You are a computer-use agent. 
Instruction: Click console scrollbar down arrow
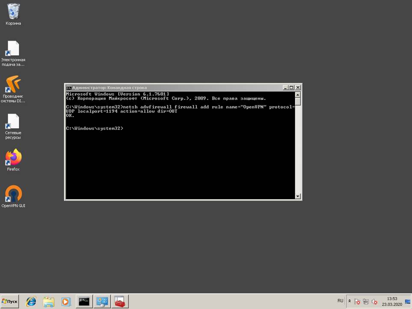[x=298, y=196]
